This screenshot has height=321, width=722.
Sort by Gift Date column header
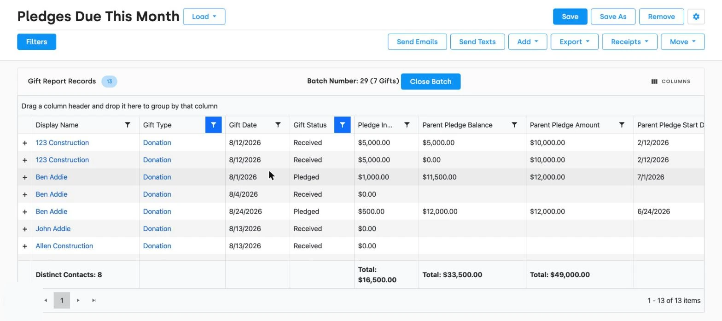pos(243,125)
